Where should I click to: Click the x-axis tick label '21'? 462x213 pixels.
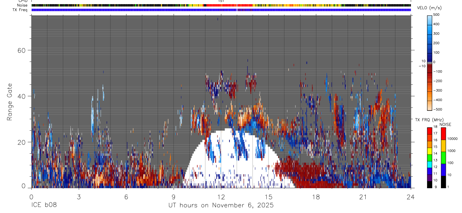363,197
